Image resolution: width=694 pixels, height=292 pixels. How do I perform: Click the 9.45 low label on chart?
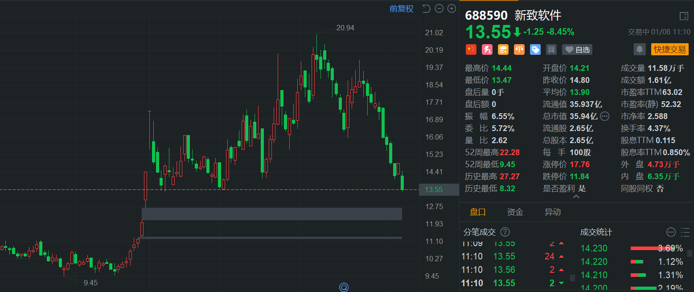point(90,283)
